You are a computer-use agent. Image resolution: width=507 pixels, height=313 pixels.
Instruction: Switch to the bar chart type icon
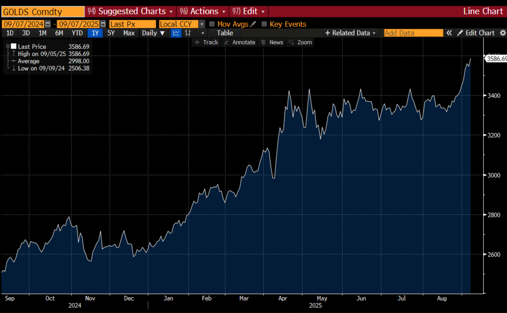(188, 33)
